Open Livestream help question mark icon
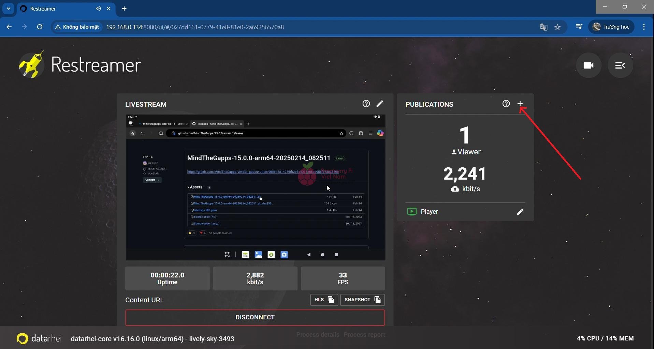This screenshot has width=654, height=349. point(366,104)
